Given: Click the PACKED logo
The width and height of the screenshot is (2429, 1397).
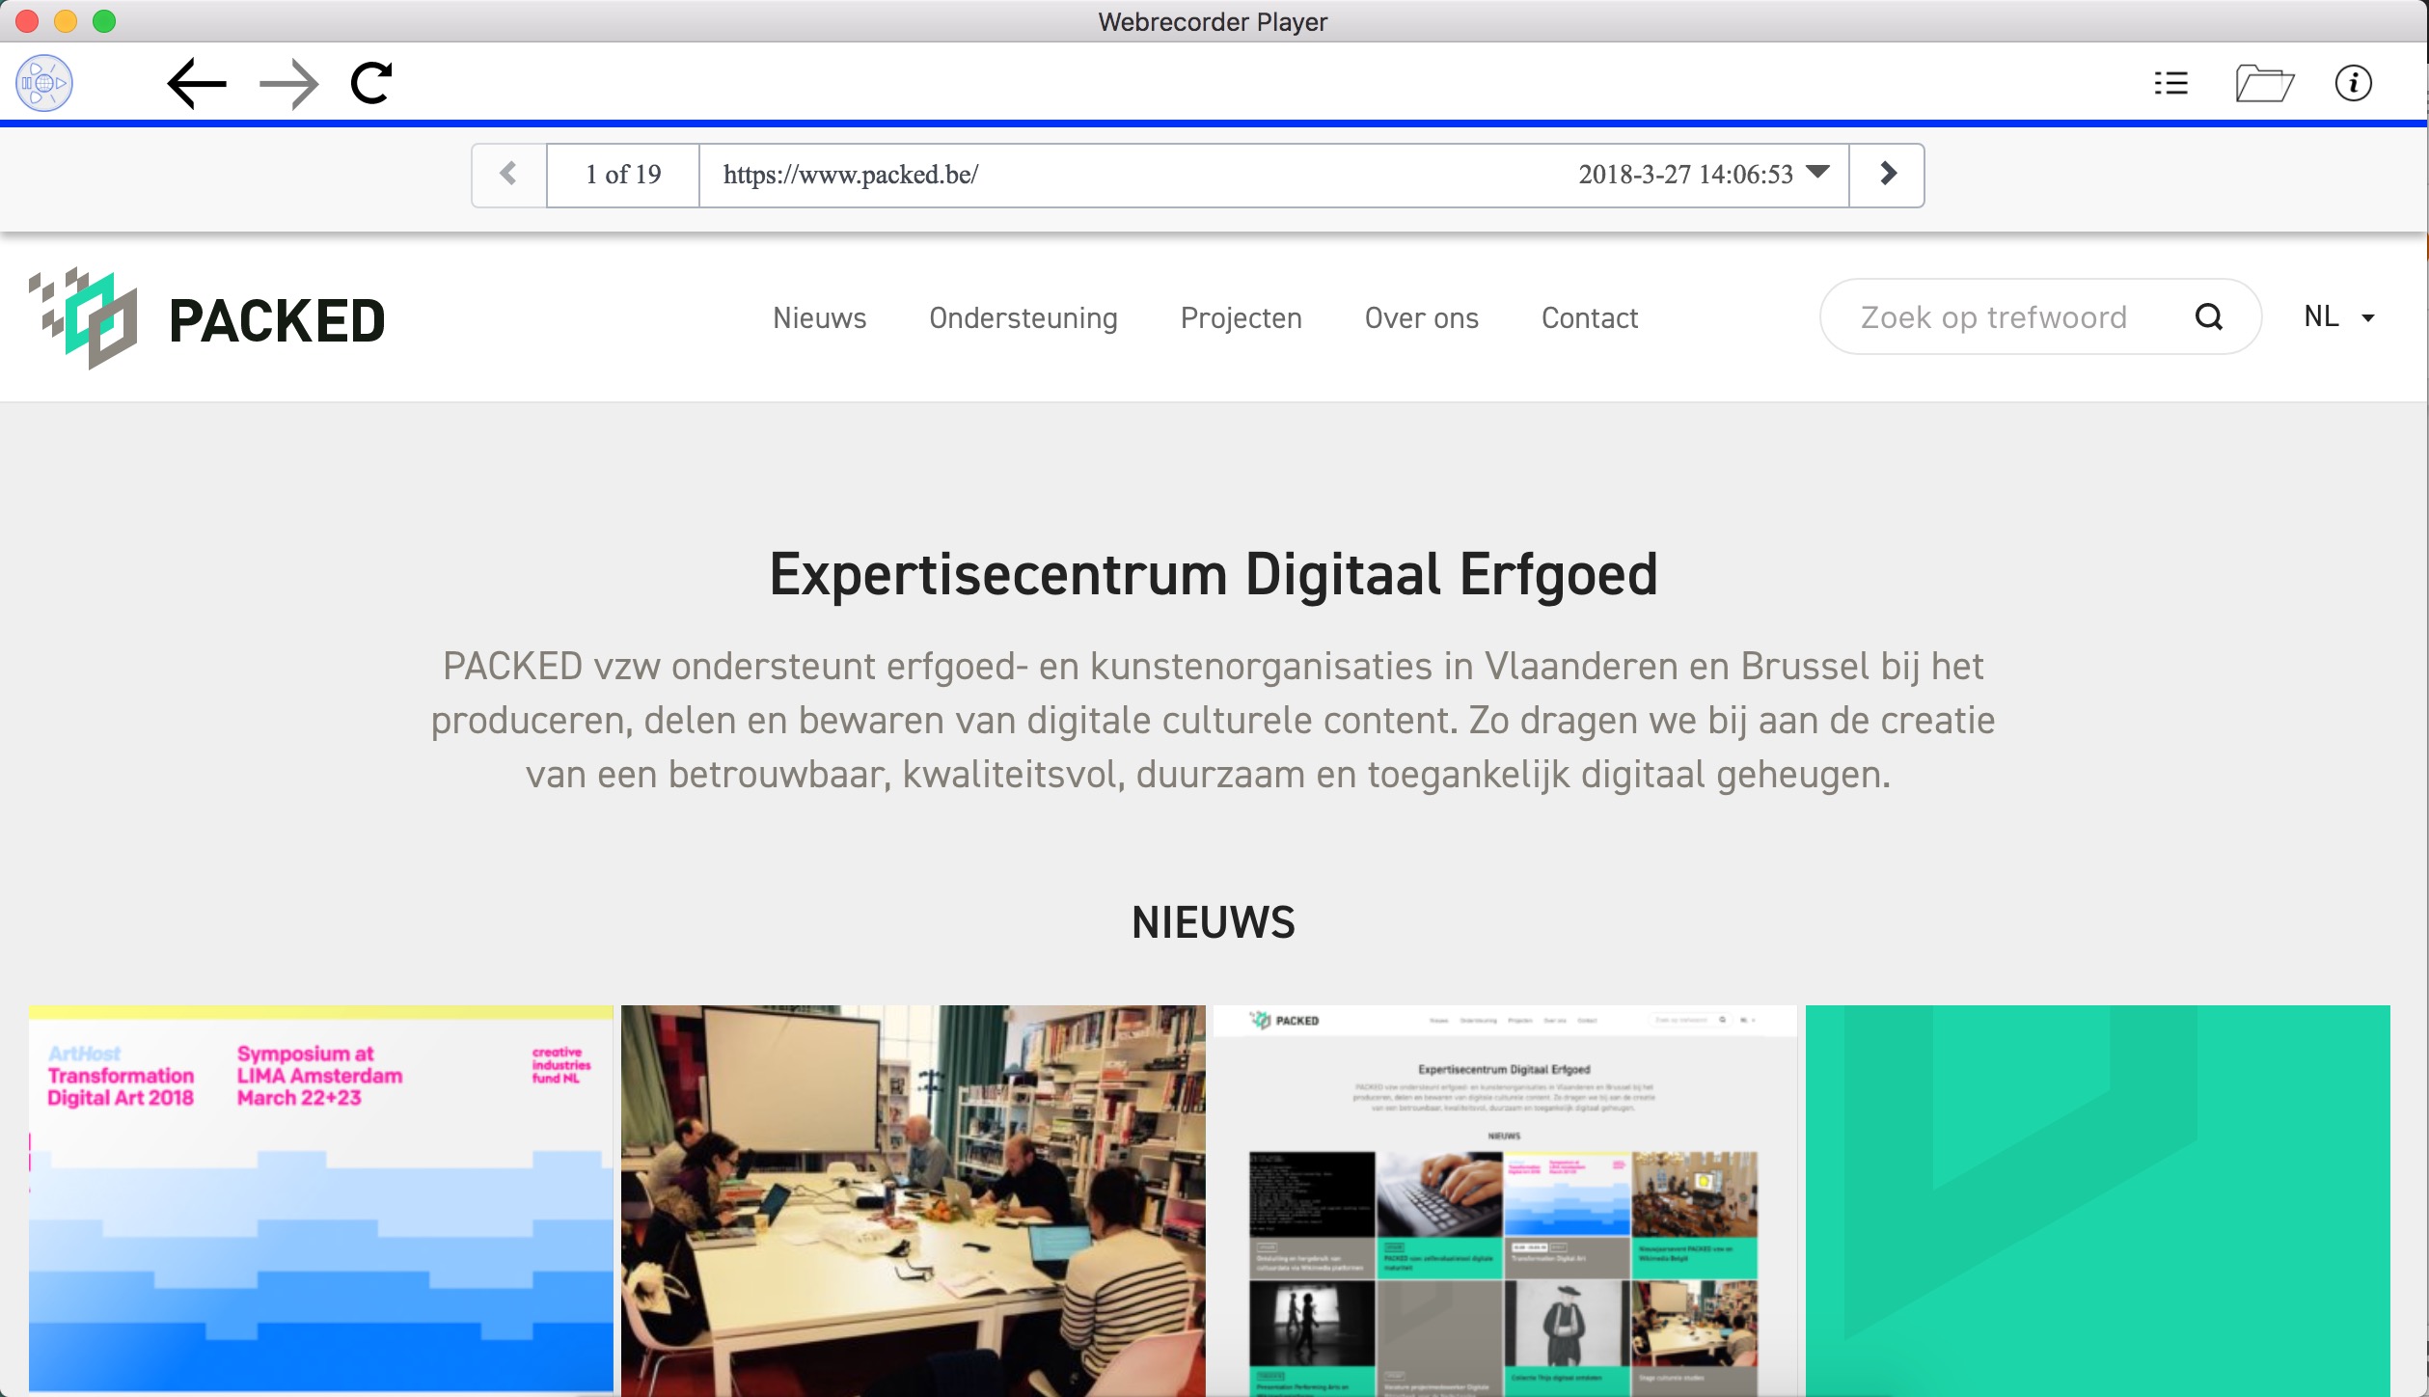Looking at the screenshot, I should [x=207, y=318].
